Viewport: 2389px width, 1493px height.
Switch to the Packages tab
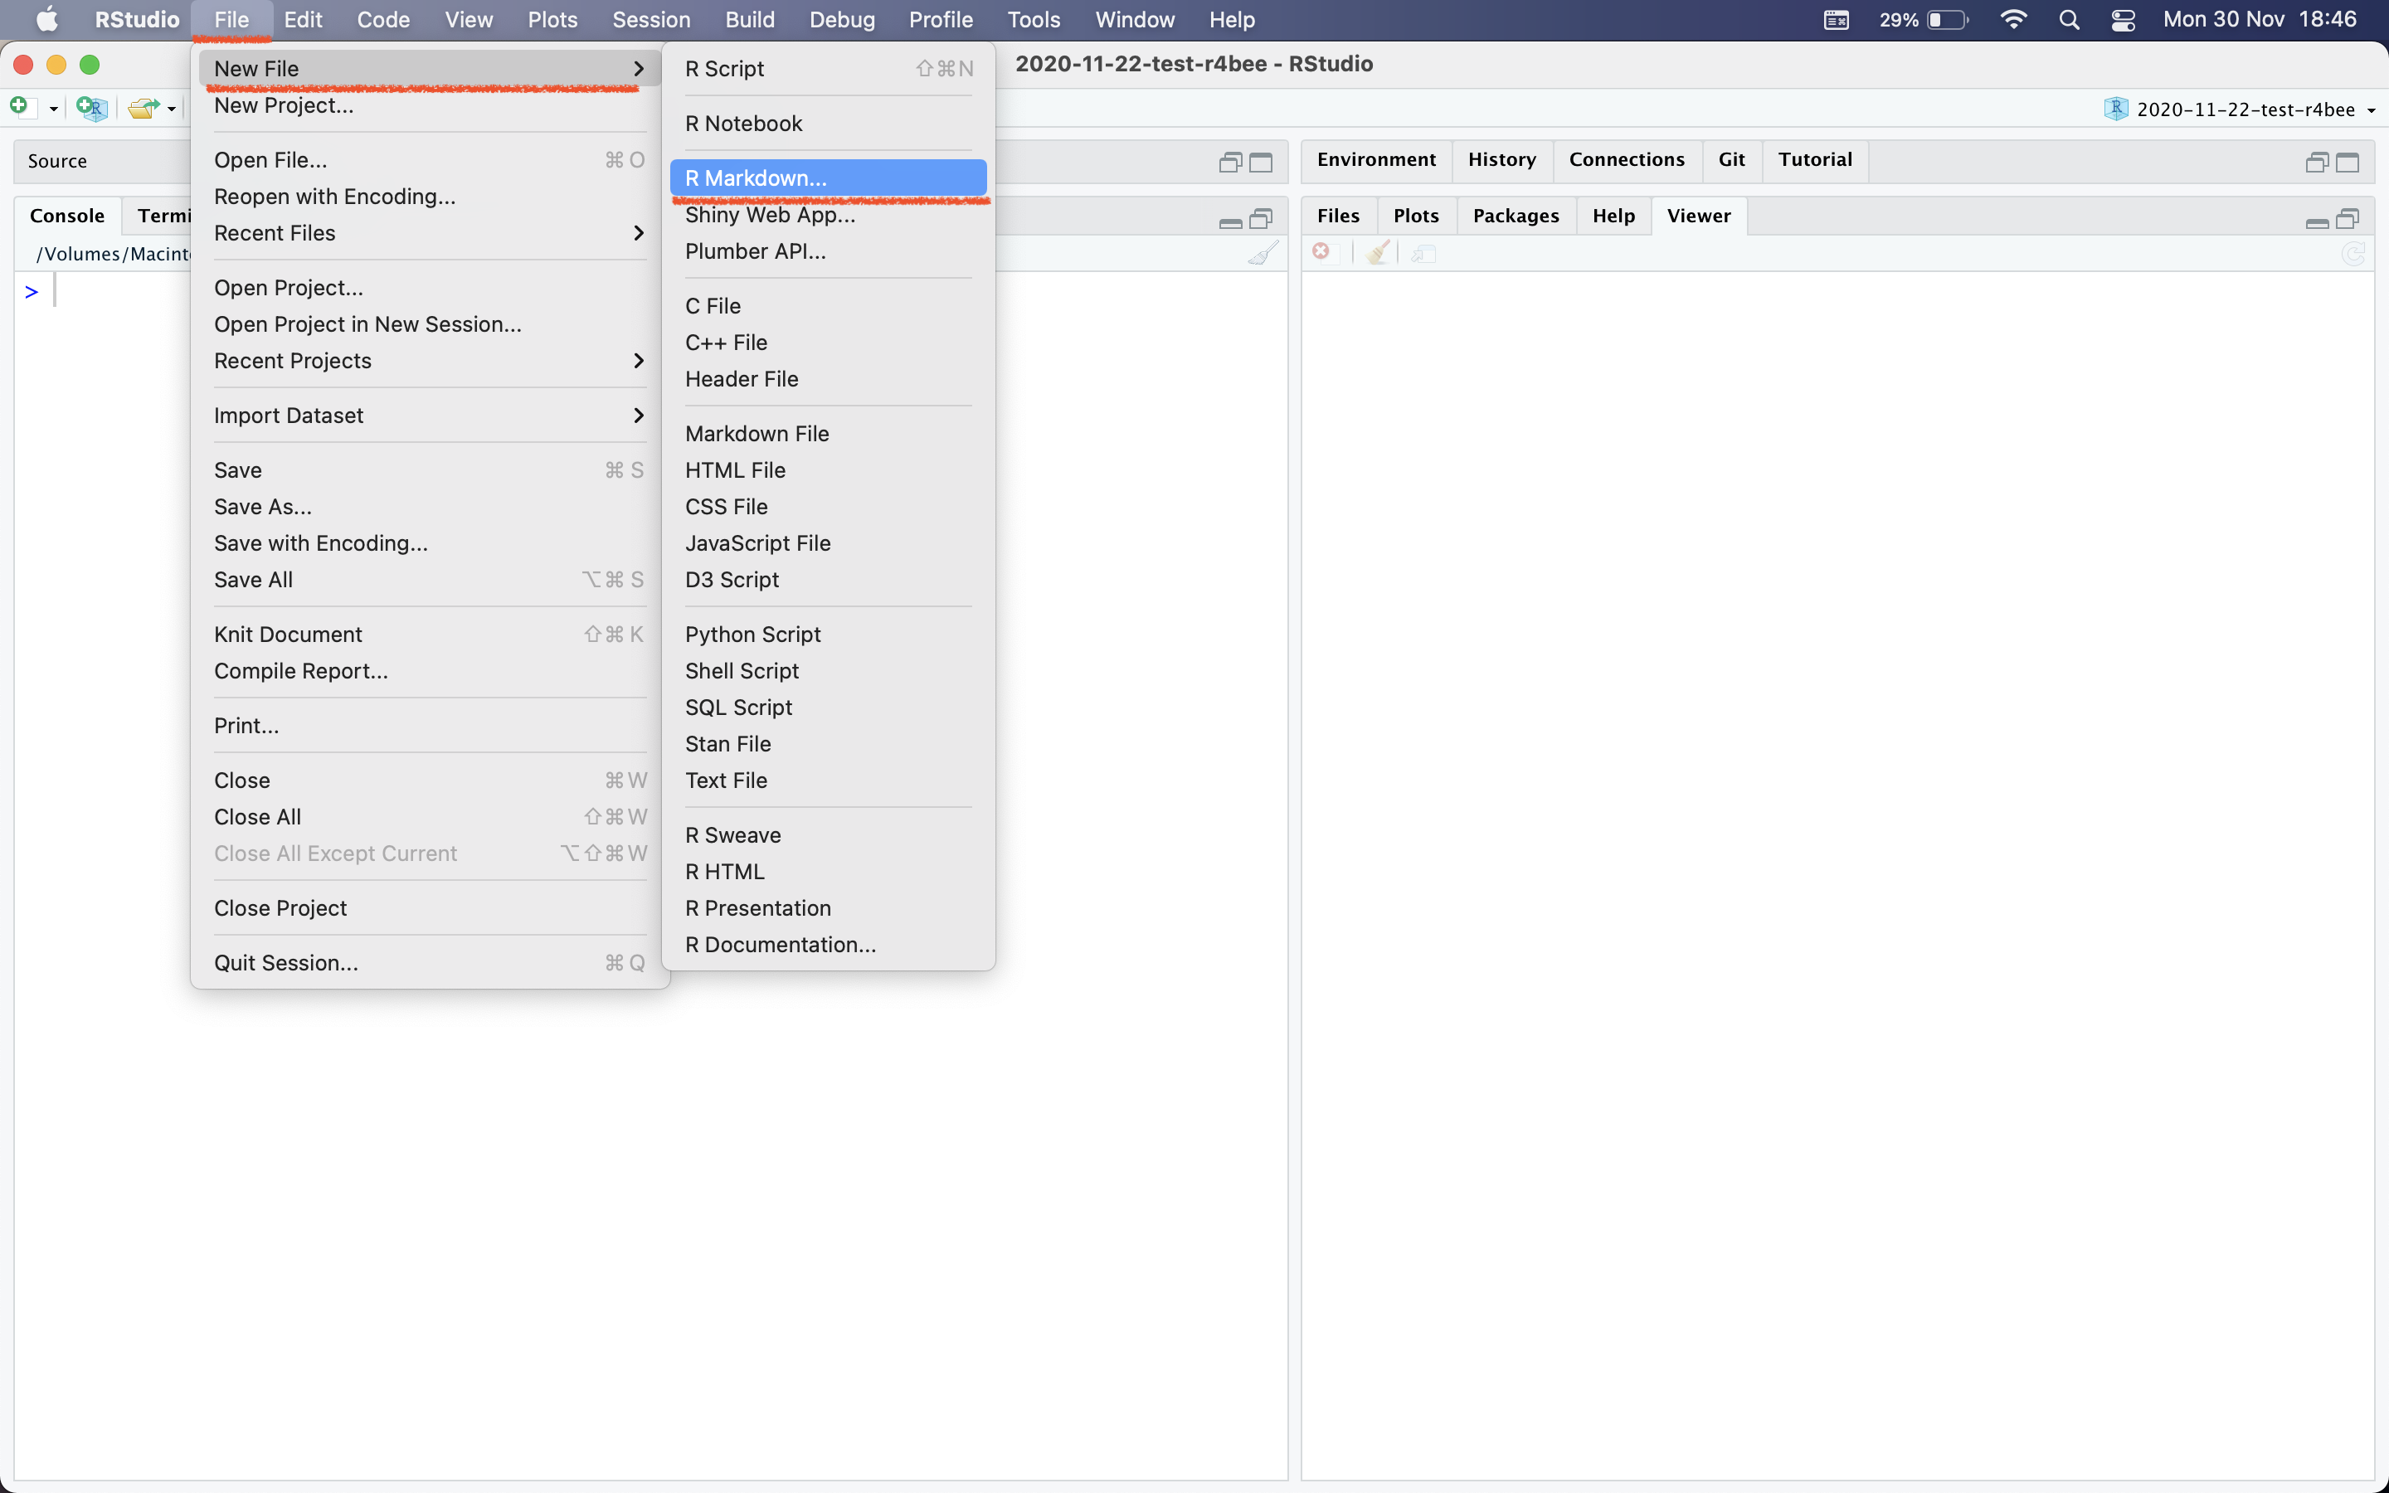1516,216
